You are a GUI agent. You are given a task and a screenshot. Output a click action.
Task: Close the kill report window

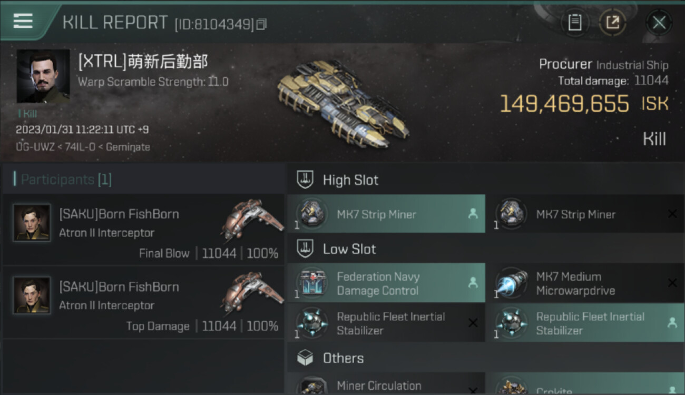[659, 22]
